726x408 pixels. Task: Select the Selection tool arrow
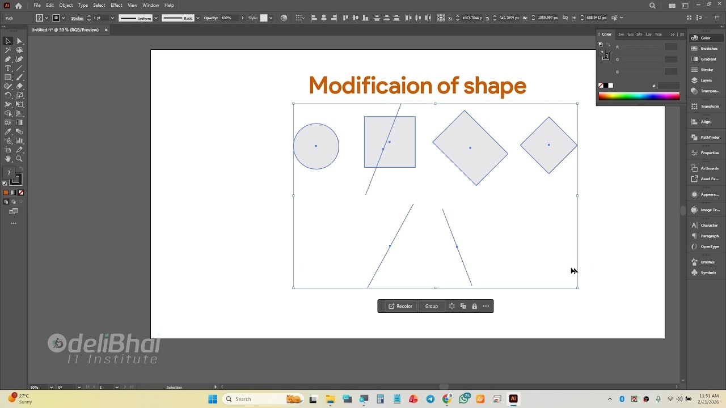click(x=8, y=41)
